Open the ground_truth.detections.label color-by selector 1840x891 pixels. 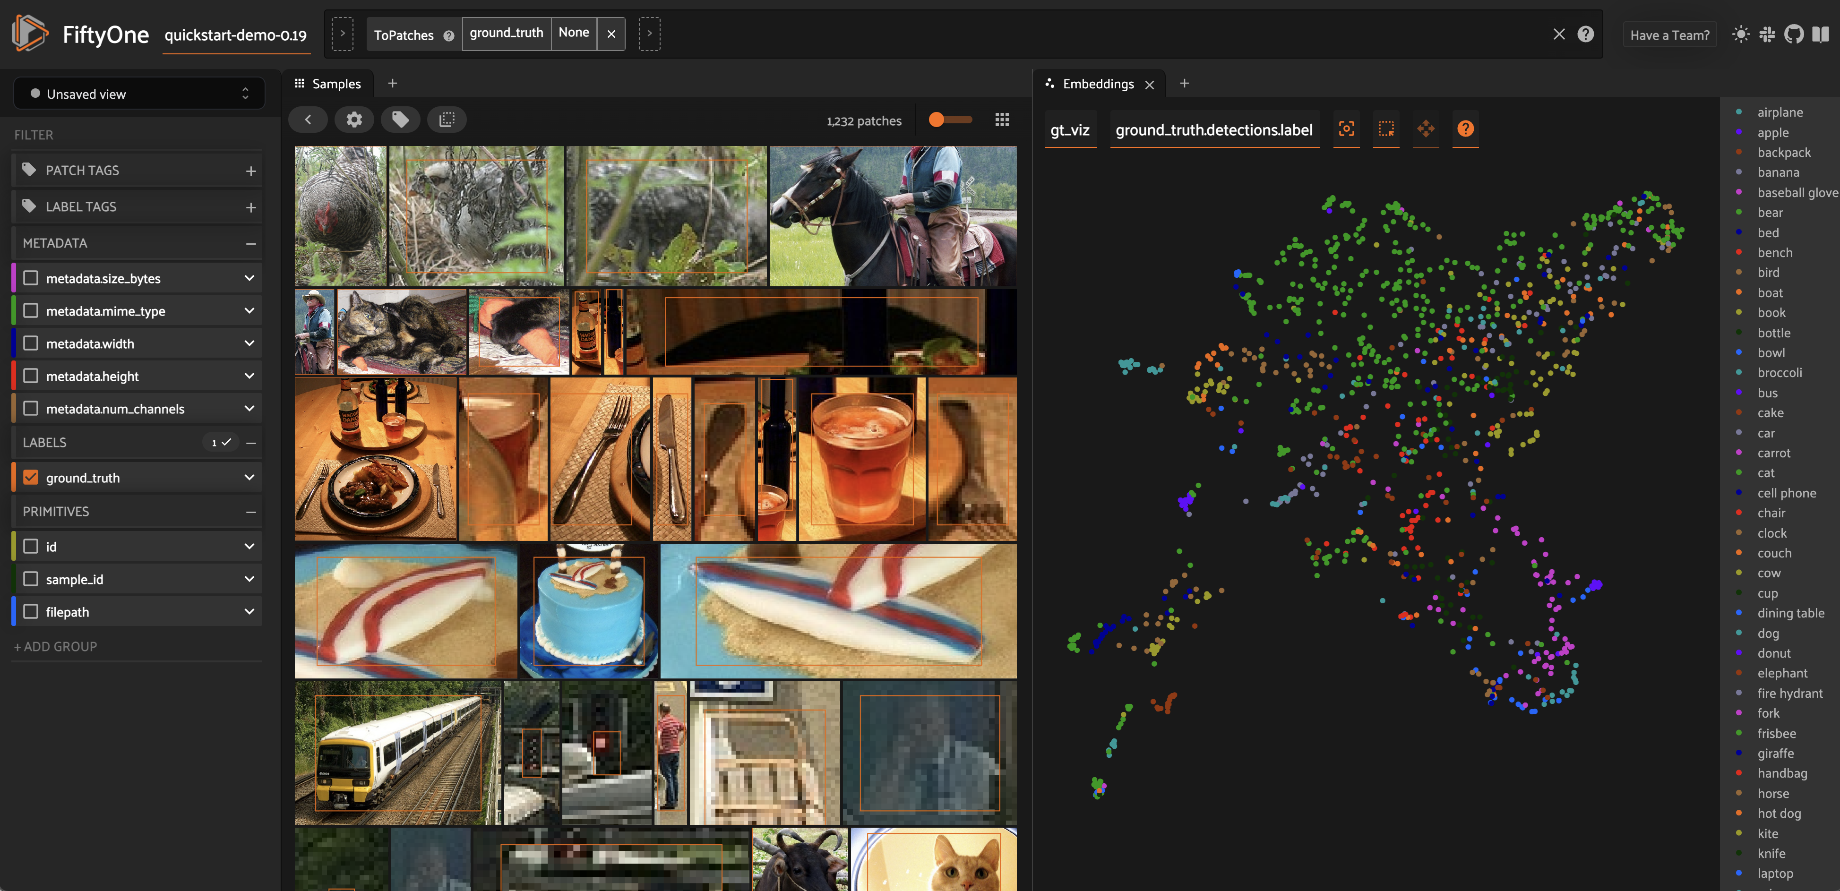click(x=1214, y=130)
